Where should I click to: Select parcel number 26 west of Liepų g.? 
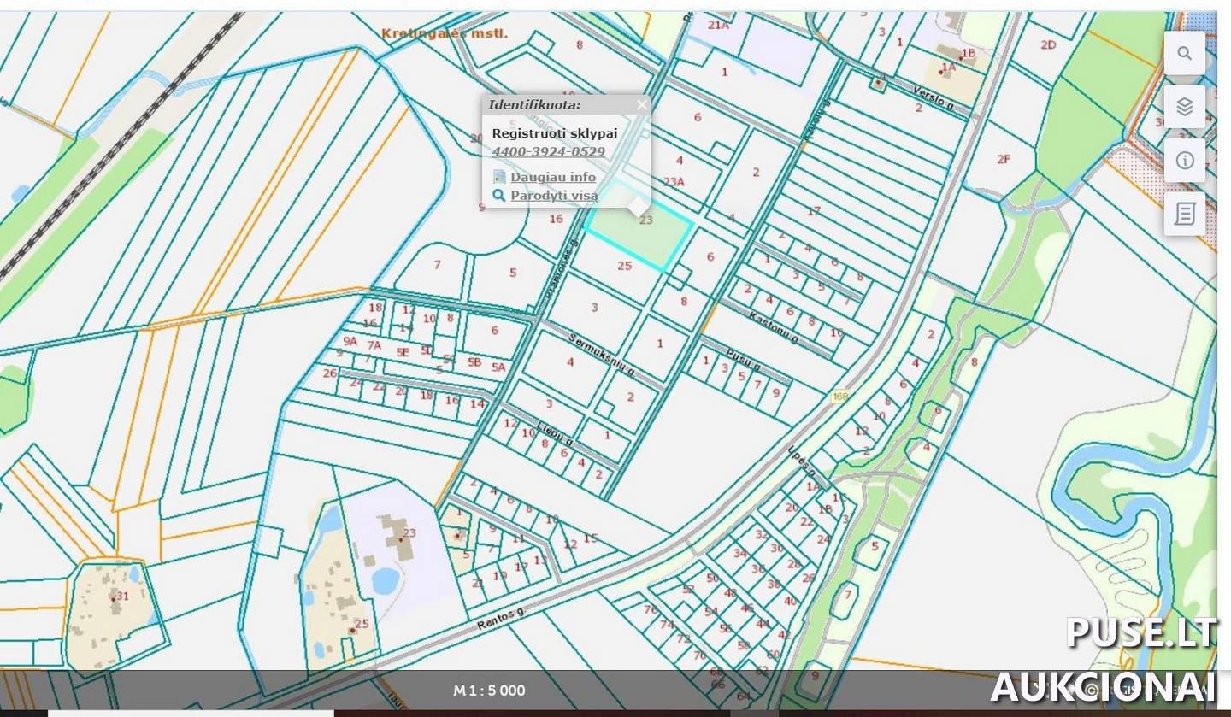click(x=330, y=373)
